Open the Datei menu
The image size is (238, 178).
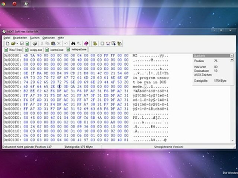click(7, 38)
